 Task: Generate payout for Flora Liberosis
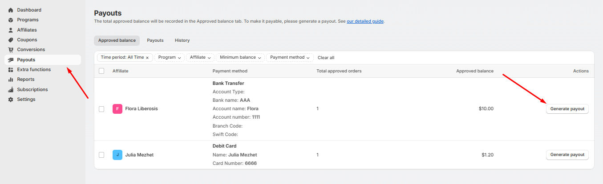click(x=567, y=109)
